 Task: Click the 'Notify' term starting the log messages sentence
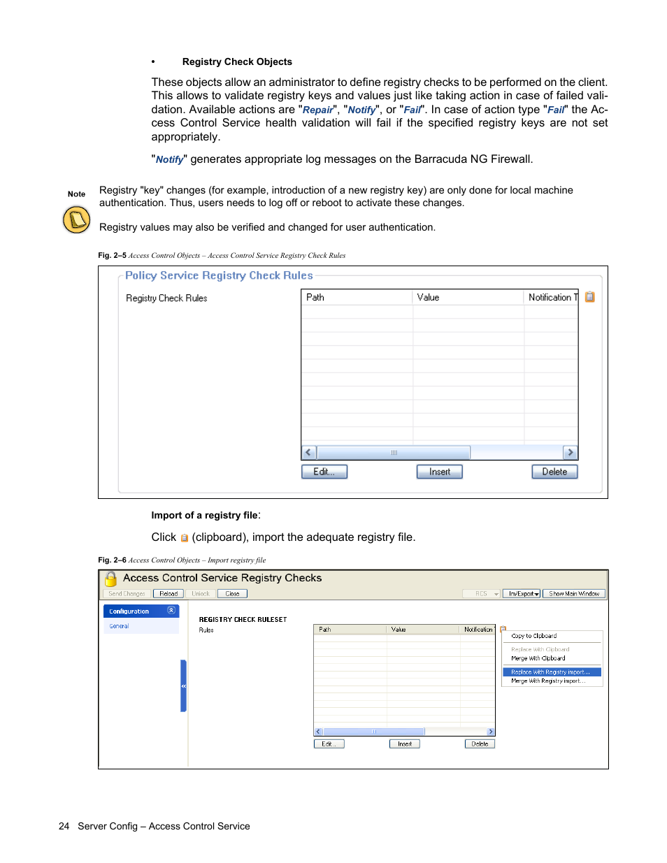point(169,159)
